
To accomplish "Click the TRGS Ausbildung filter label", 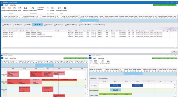I will tap(103, 78).
